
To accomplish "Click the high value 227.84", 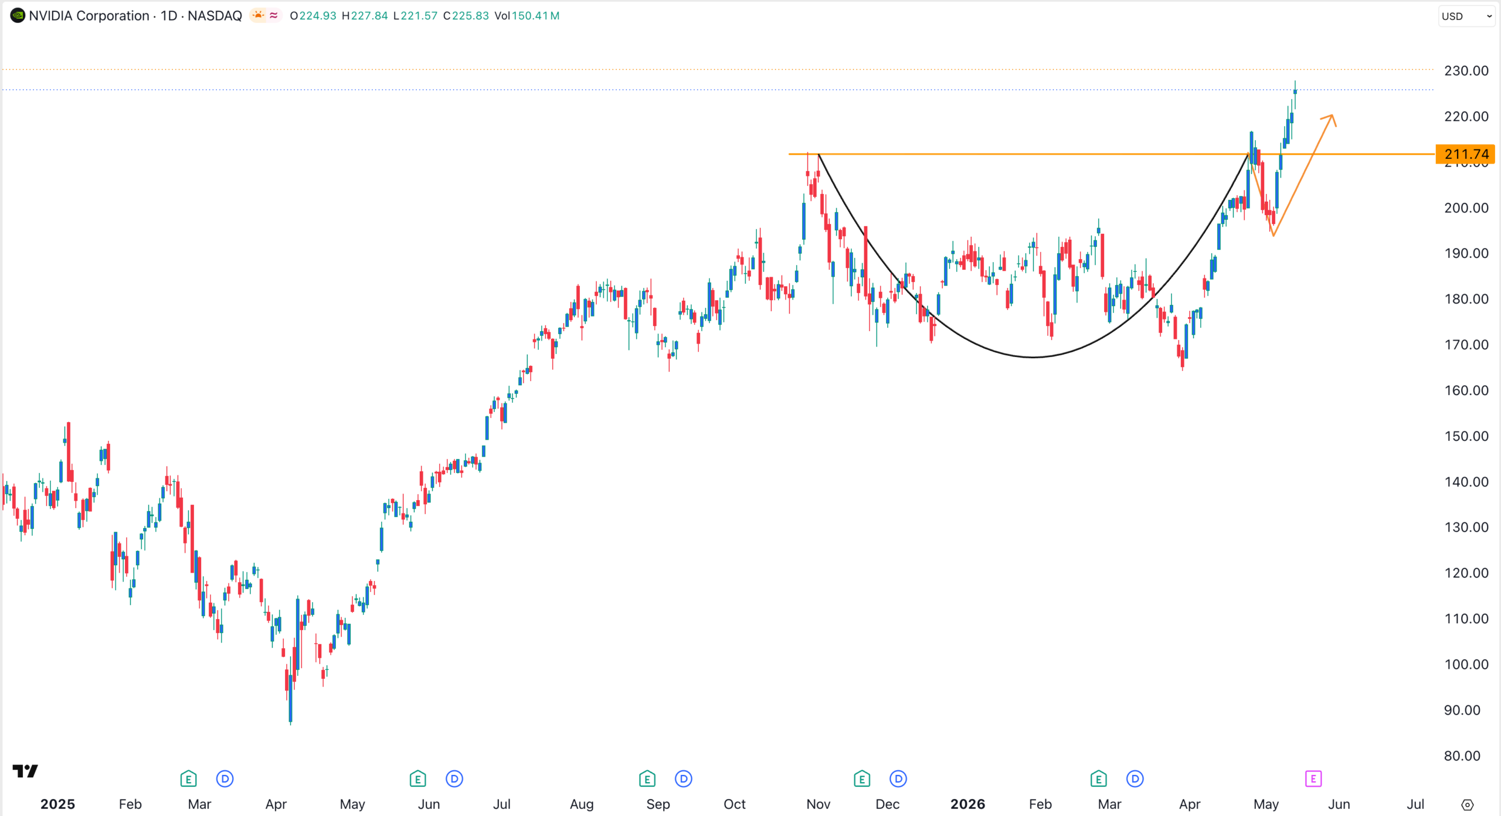I will pos(369,16).
